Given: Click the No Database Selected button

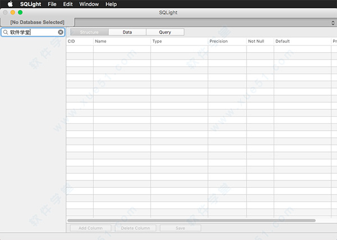Looking at the screenshot, I should 38,22.
